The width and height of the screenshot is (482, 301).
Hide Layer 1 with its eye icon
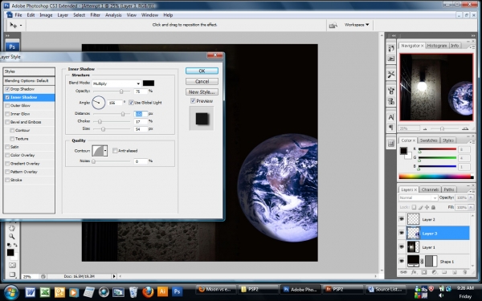tap(402, 247)
